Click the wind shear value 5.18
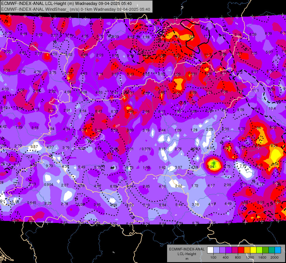Viewport: 286px width, 263px height. tap(98, 130)
